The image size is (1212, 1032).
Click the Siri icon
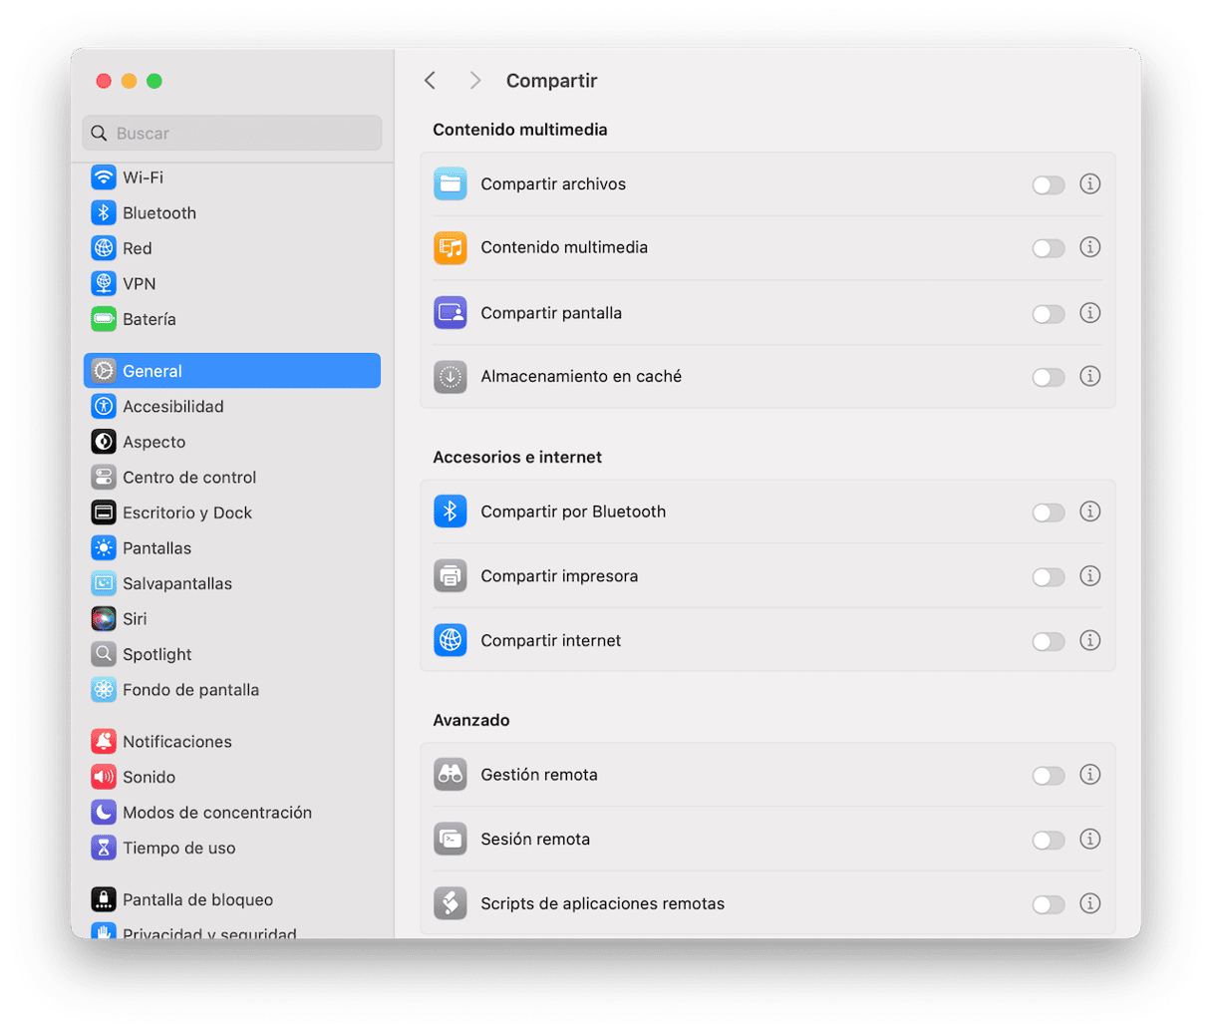[104, 619]
